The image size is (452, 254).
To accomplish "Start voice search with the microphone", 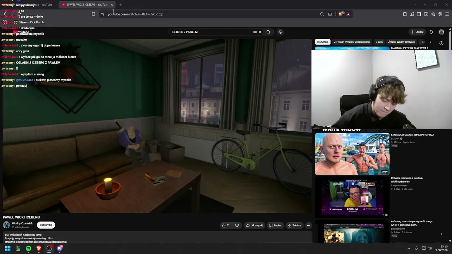I will (x=280, y=32).
